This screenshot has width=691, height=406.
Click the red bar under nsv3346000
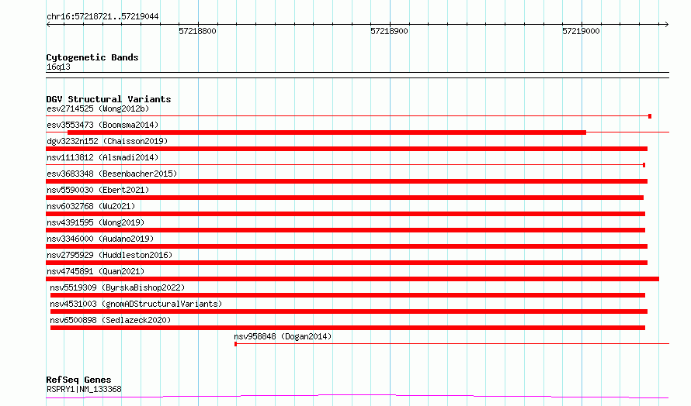[347, 246]
